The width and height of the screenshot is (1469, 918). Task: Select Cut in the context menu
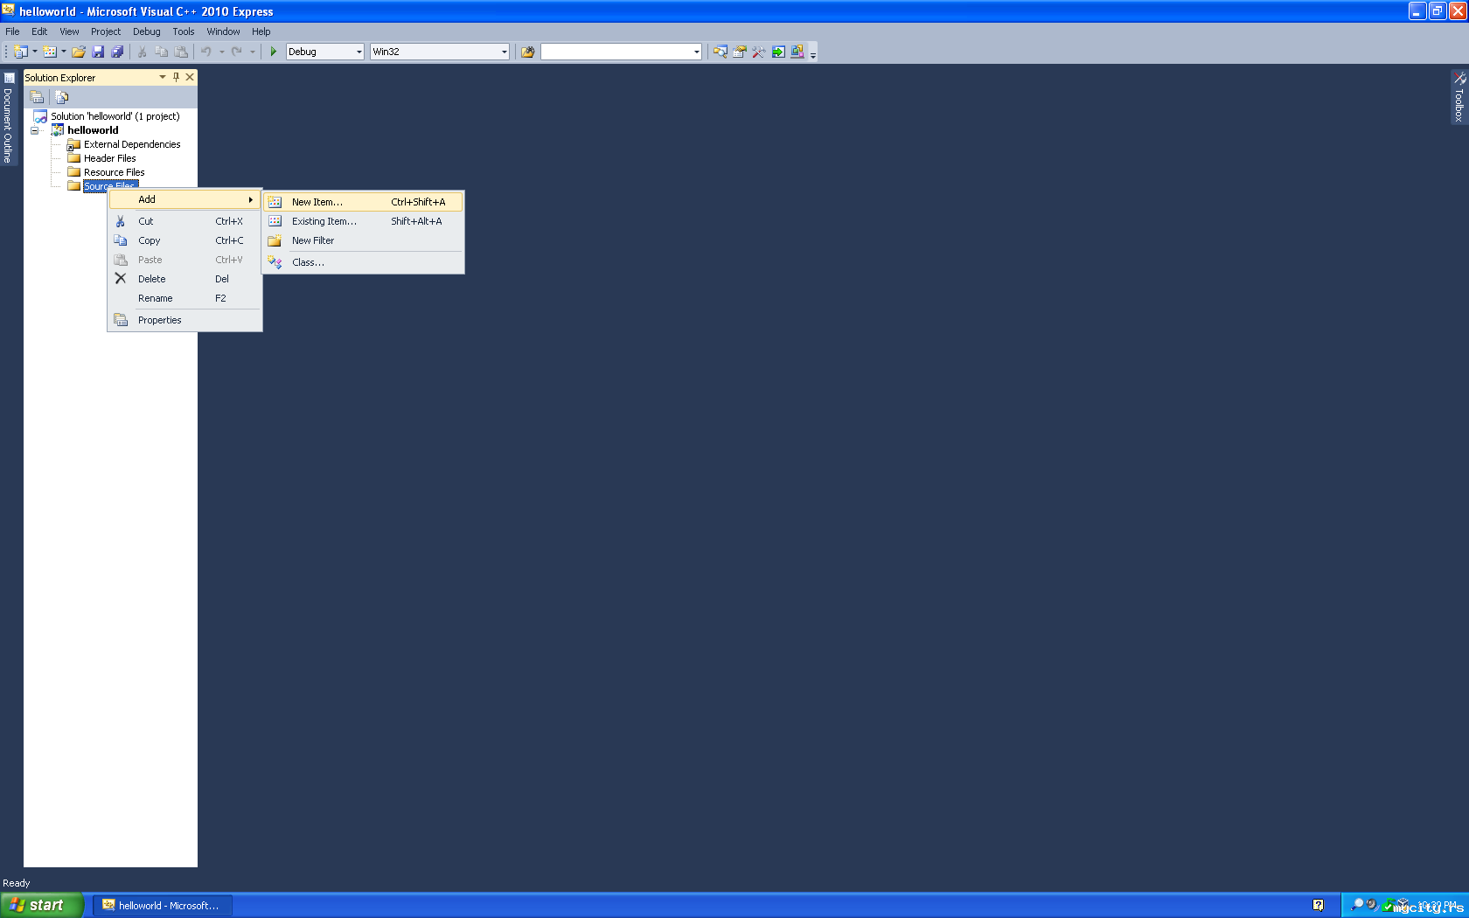point(184,221)
